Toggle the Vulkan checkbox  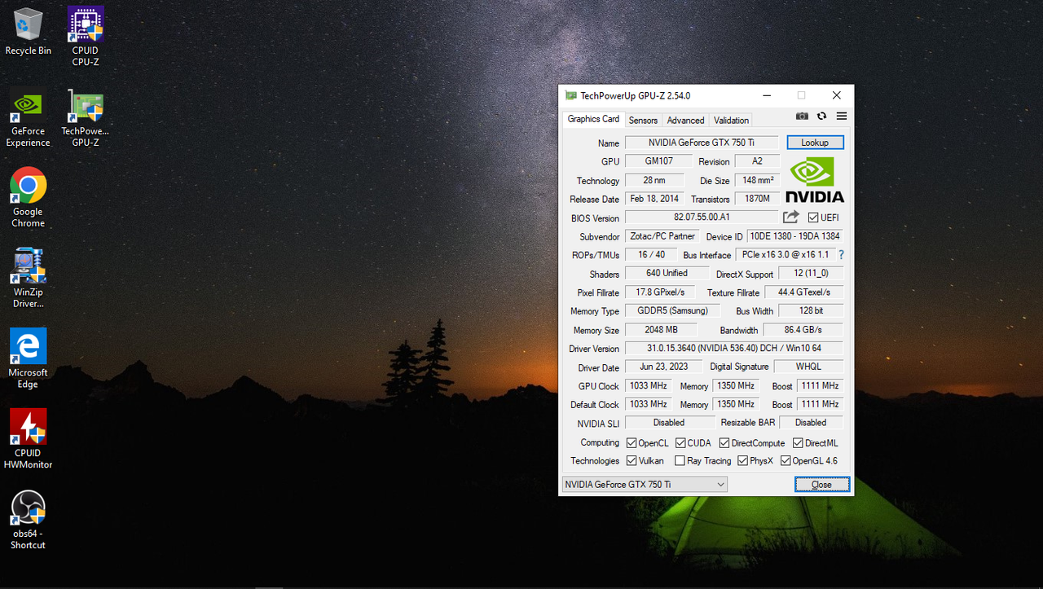pos(632,461)
